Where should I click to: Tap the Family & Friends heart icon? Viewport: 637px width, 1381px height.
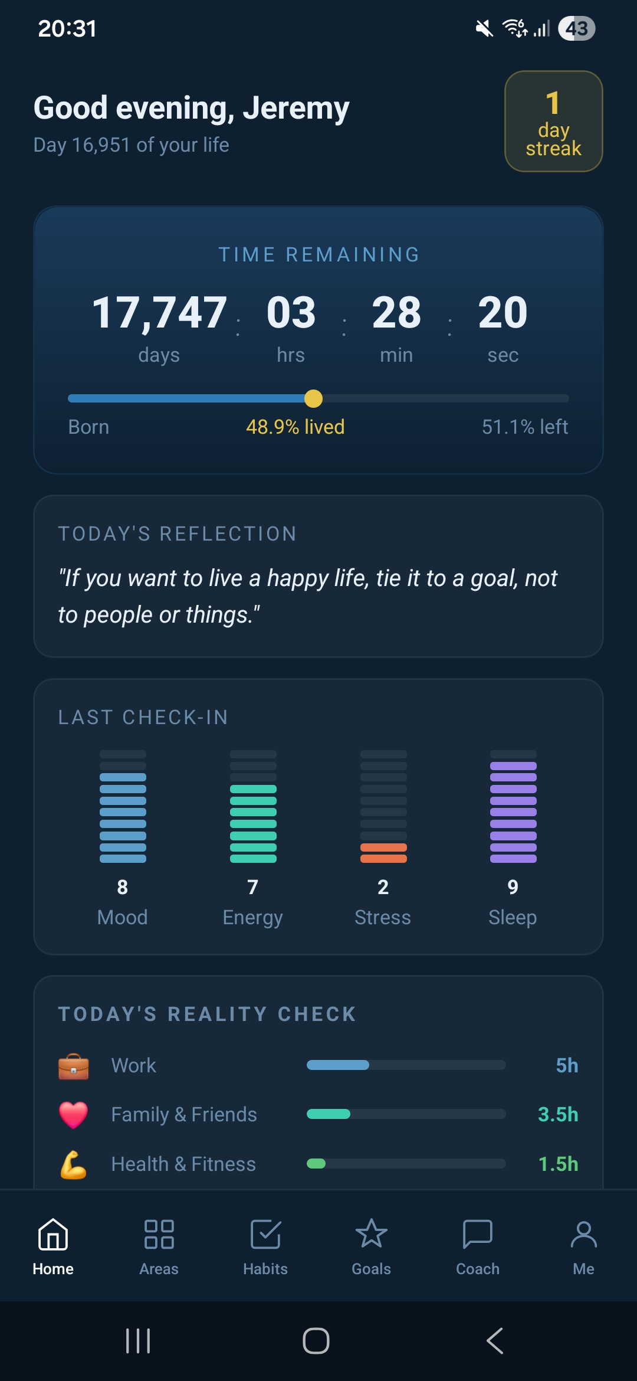pyautogui.click(x=74, y=1115)
